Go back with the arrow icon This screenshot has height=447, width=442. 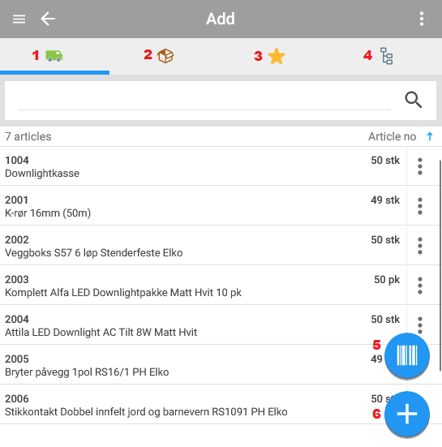pyautogui.click(x=48, y=19)
